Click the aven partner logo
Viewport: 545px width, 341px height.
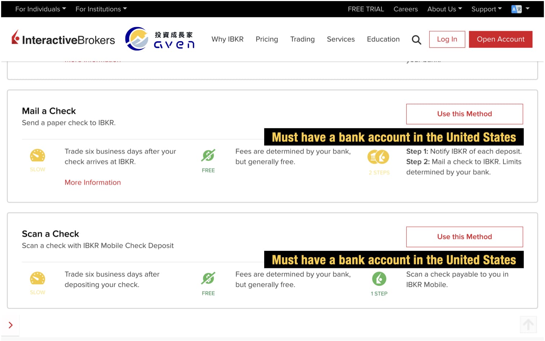pyautogui.click(x=160, y=38)
